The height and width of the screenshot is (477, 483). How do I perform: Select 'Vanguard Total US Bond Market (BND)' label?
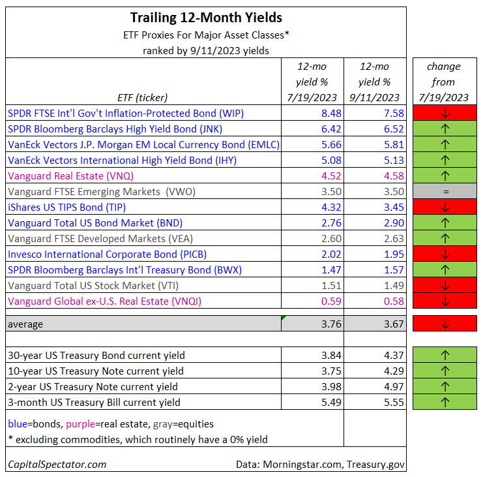[x=95, y=223]
